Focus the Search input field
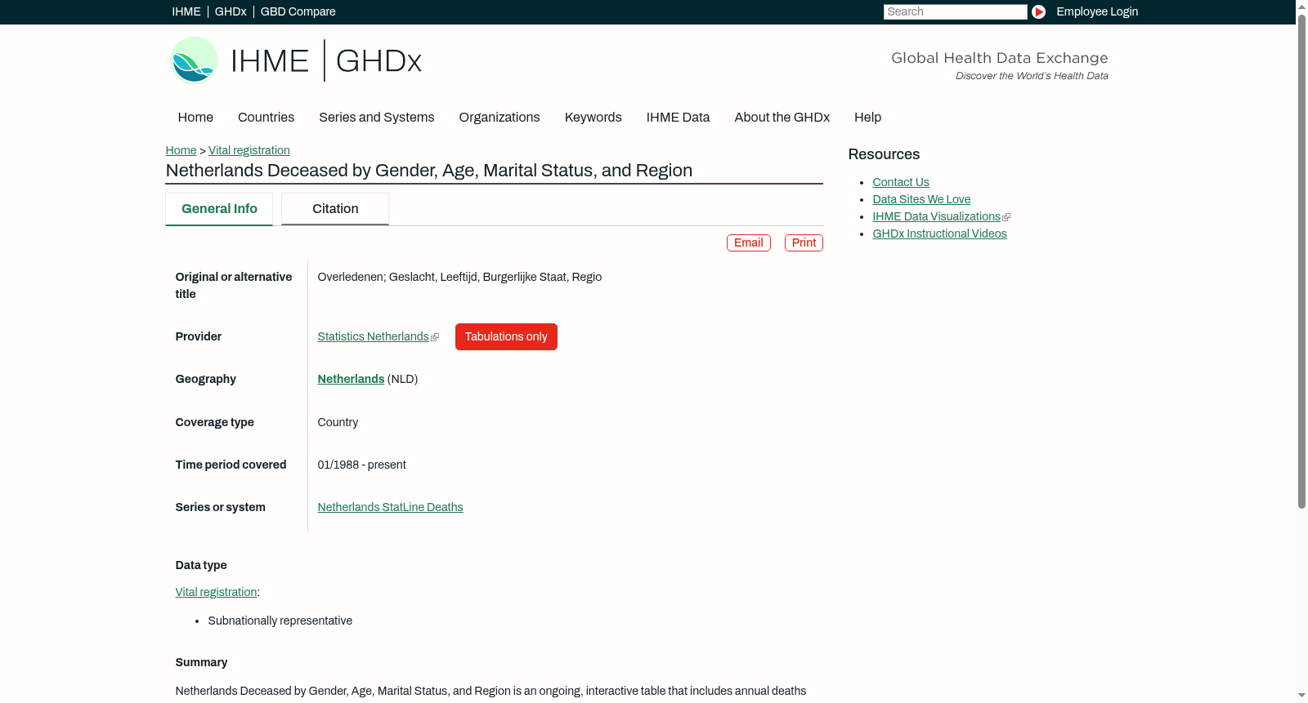The height and width of the screenshot is (703, 1308). [955, 11]
